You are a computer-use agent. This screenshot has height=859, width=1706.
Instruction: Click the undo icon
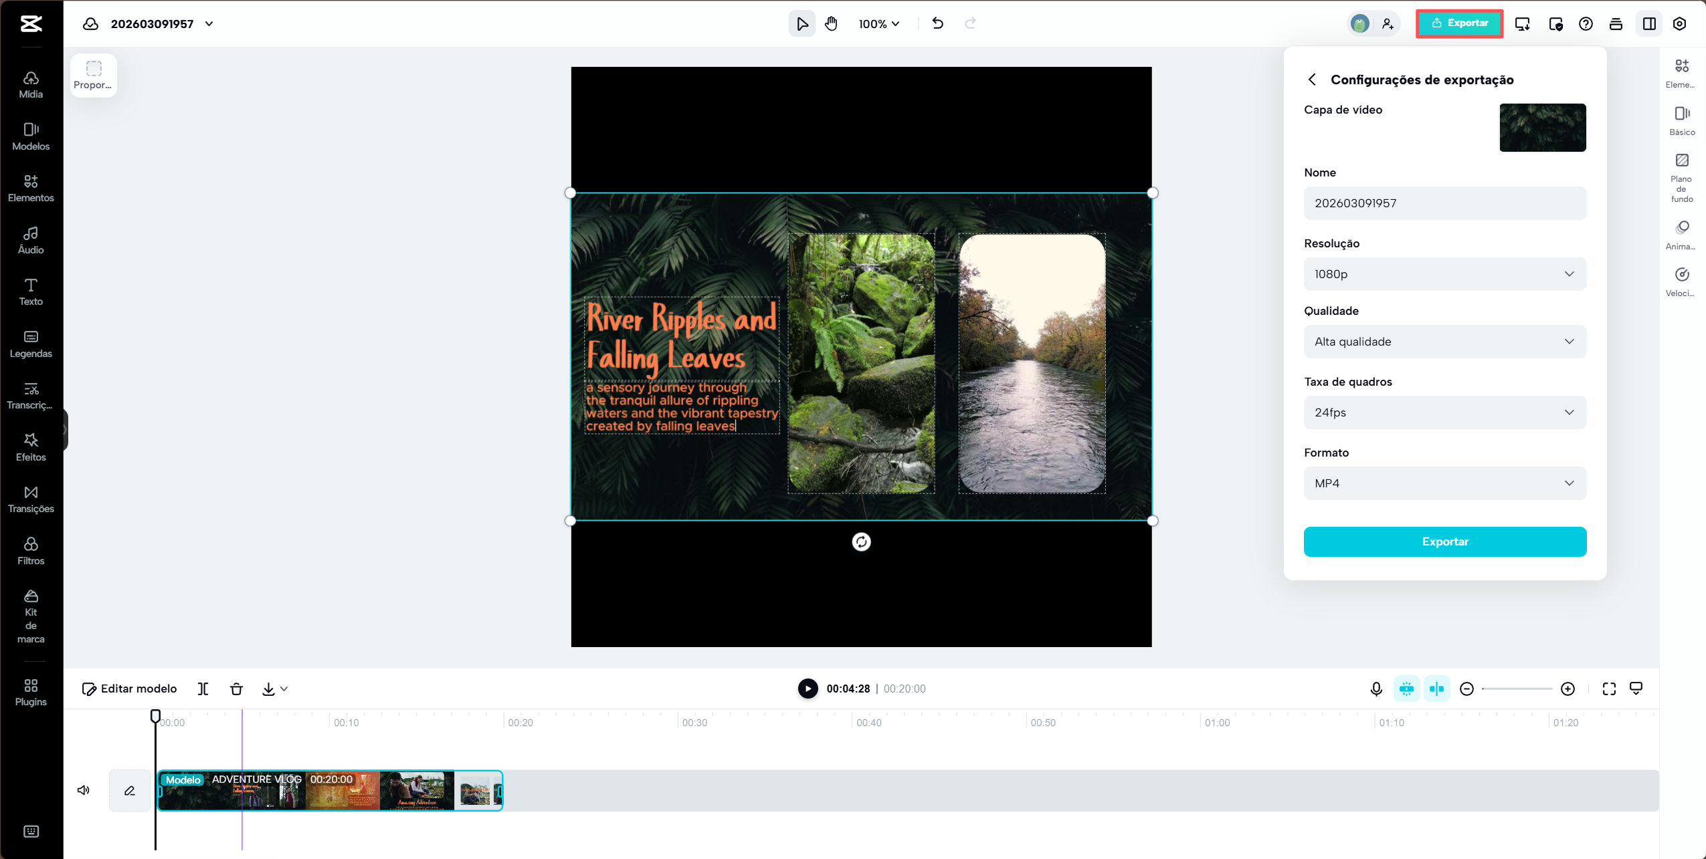pyautogui.click(x=937, y=23)
